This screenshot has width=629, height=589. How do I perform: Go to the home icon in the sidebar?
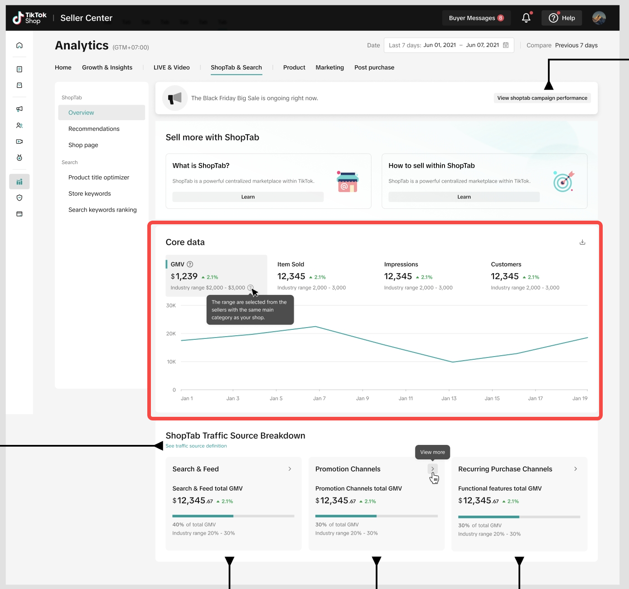(19, 45)
